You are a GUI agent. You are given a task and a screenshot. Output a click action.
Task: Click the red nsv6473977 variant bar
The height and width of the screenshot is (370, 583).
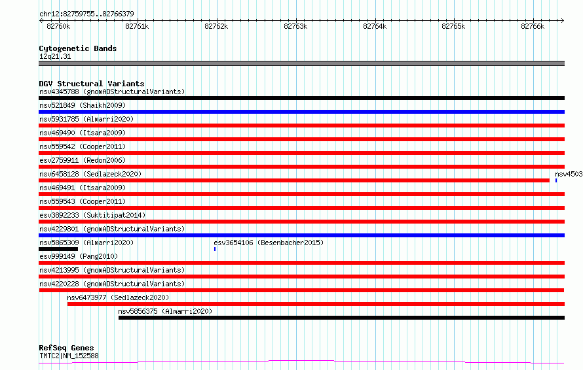[x=316, y=304]
